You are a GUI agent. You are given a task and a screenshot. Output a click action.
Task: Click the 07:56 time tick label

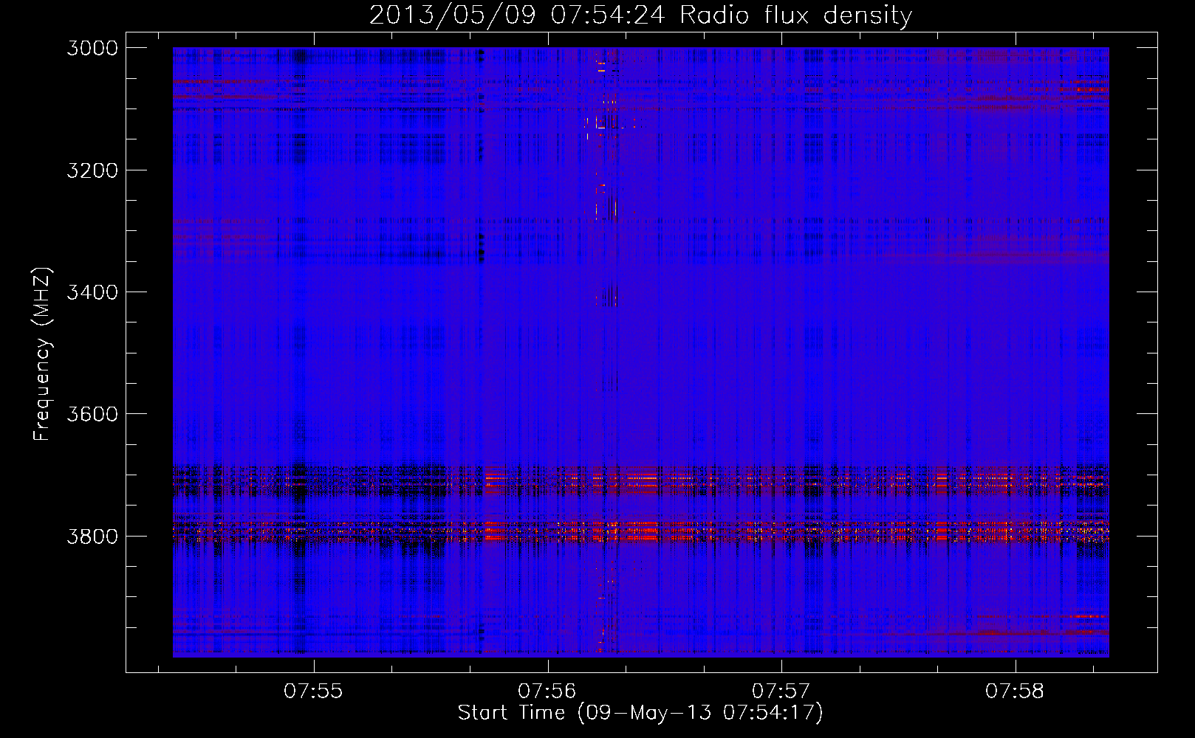[x=547, y=692]
